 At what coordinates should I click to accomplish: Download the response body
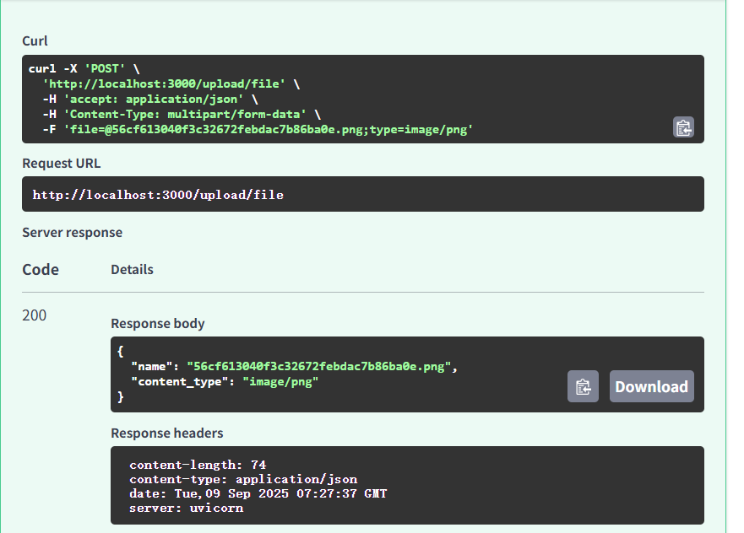pos(651,386)
